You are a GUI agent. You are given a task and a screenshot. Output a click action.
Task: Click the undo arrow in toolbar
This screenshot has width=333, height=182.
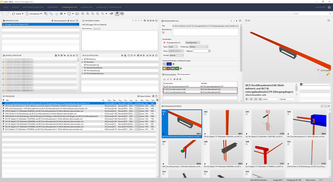click(3, 14)
